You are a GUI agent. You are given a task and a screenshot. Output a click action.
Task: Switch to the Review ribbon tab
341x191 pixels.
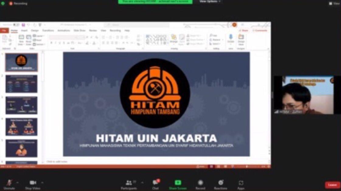tap(93, 31)
